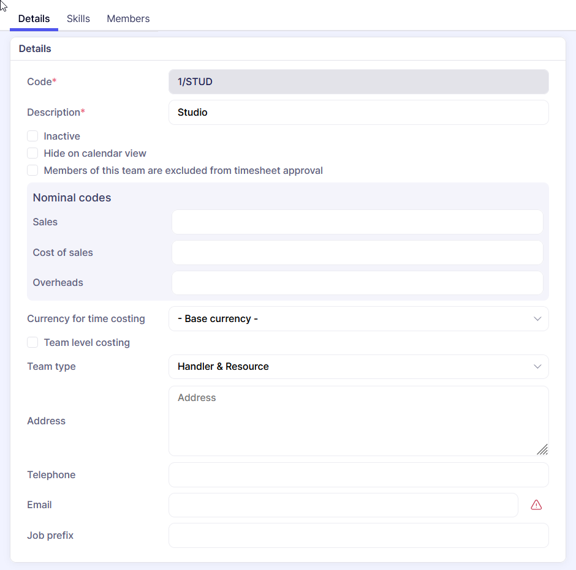Viewport: 576px width, 570px height.
Task: Select the Details tab
Action: [x=34, y=18]
